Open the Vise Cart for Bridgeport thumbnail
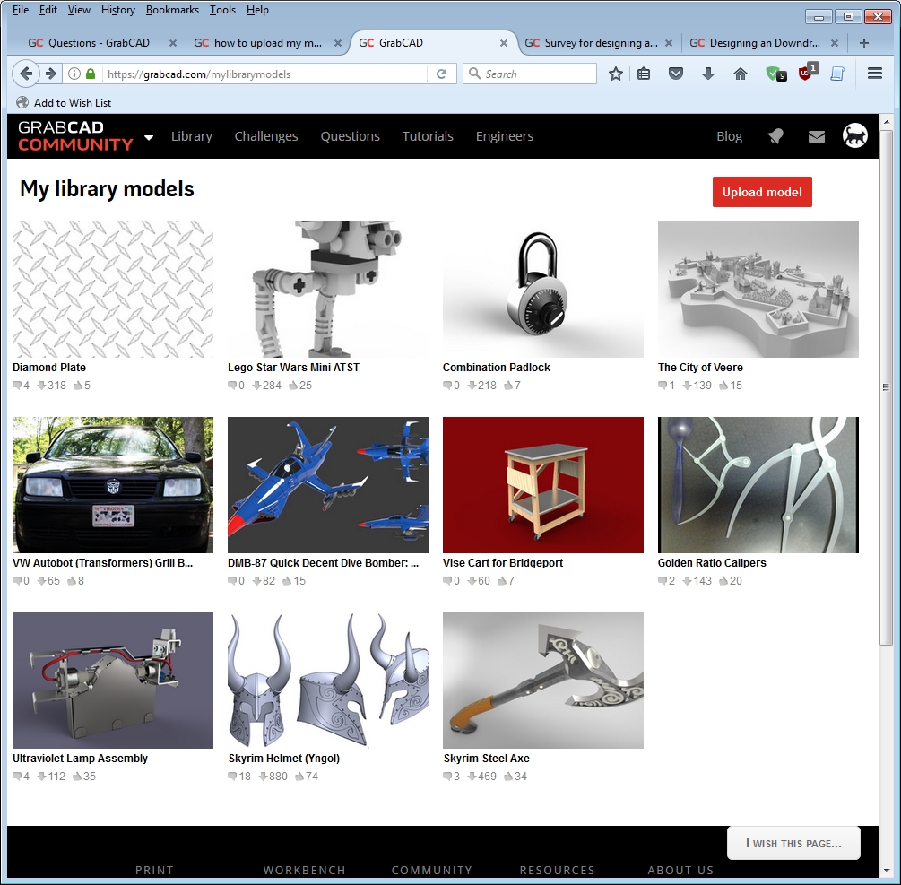This screenshot has width=901, height=885. [x=543, y=485]
